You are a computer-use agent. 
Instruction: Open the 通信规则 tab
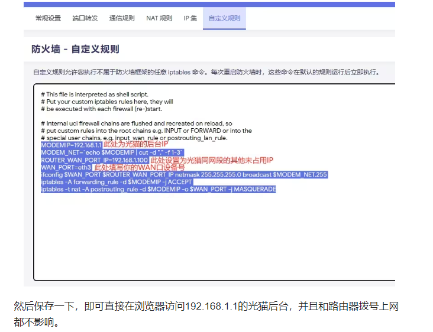coord(122,18)
